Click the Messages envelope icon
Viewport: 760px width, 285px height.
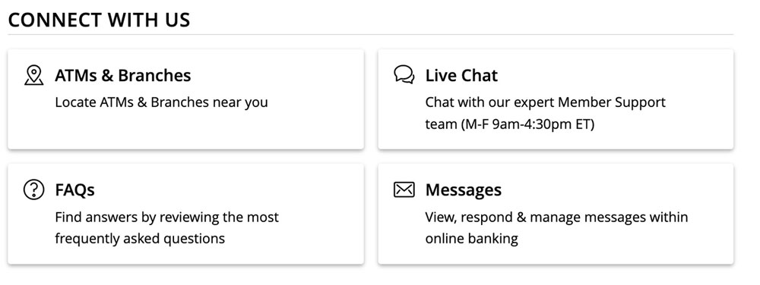404,189
